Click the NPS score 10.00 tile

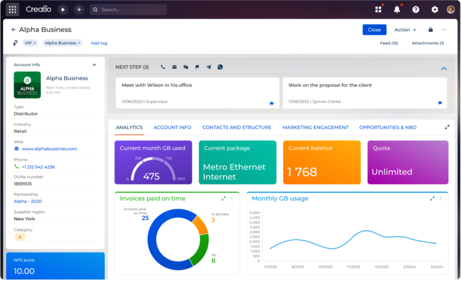coord(55,266)
